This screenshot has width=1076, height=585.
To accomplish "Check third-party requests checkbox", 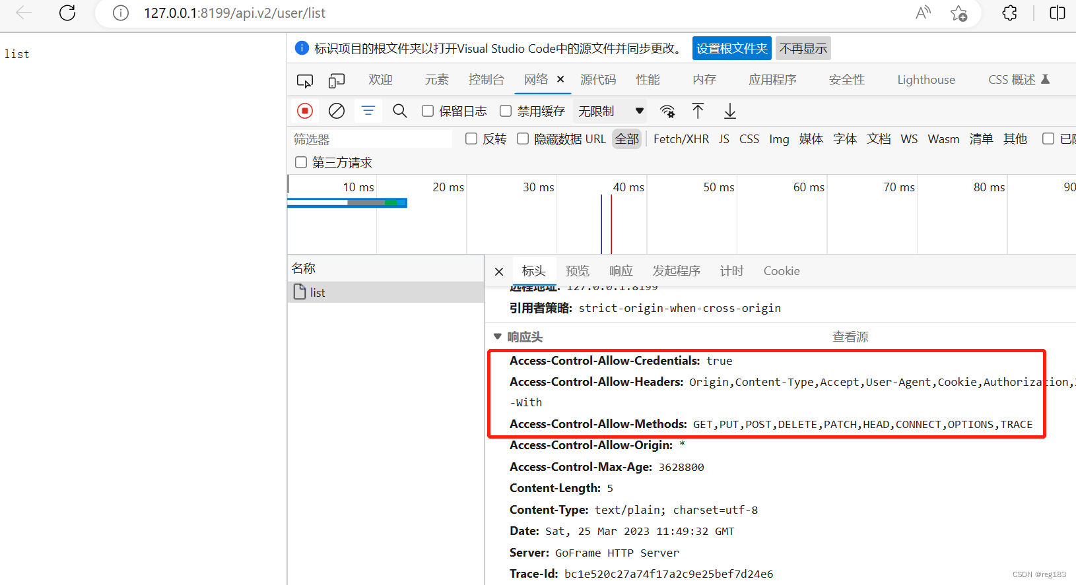I will (x=301, y=162).
